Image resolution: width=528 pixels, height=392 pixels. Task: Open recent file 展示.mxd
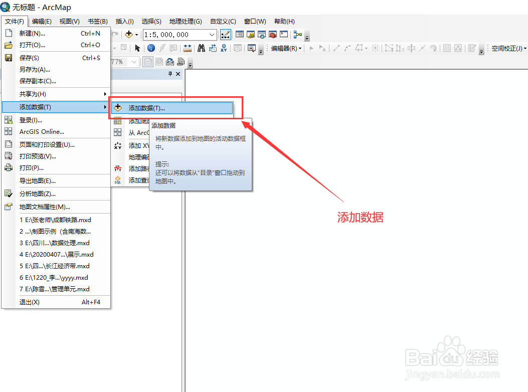56,255
